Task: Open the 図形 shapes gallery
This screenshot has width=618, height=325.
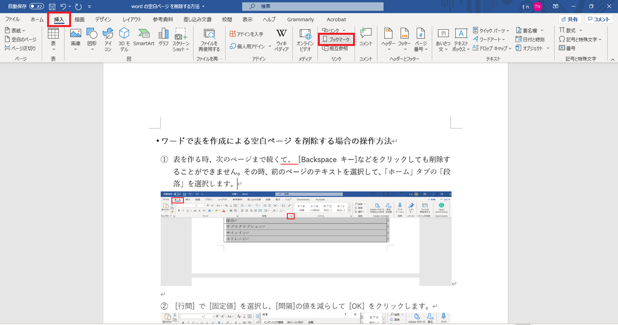Action: pos(92,39)
